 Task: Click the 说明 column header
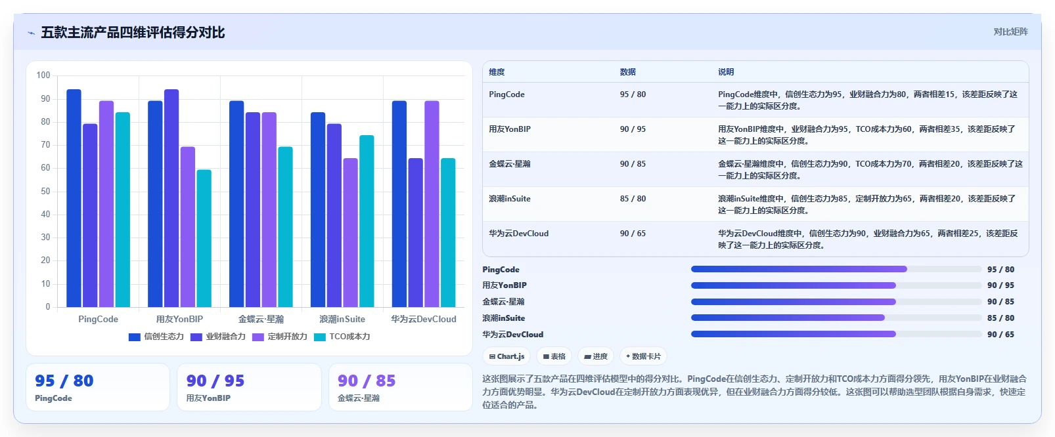coord(726,72)
